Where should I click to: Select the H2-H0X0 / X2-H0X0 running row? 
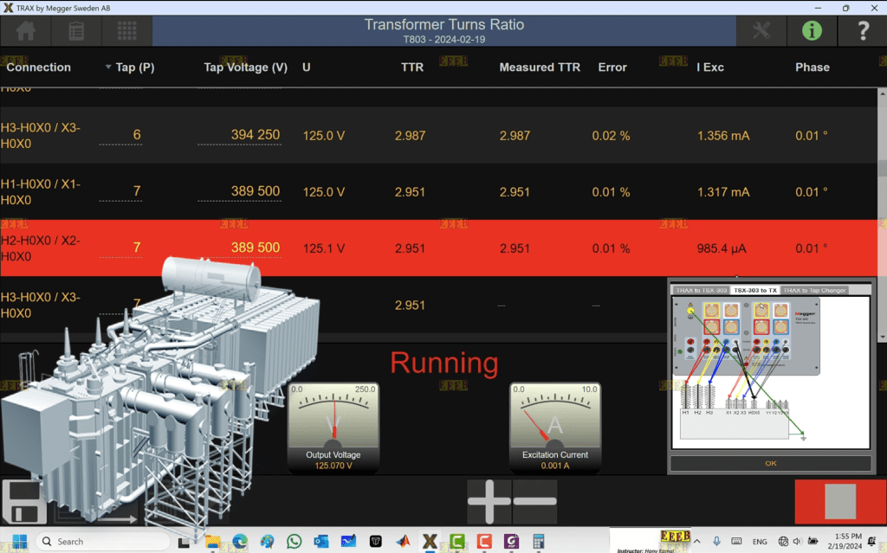tap(438, 248)
